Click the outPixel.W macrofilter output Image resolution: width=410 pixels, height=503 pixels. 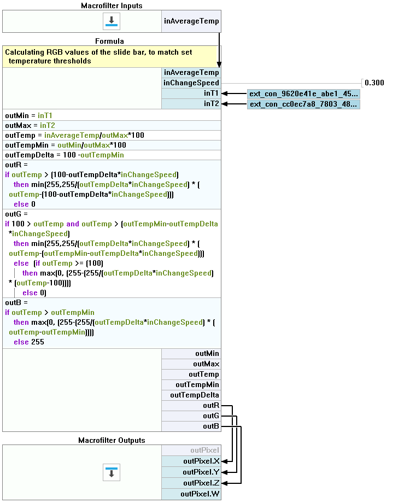[x=191, y=494]
